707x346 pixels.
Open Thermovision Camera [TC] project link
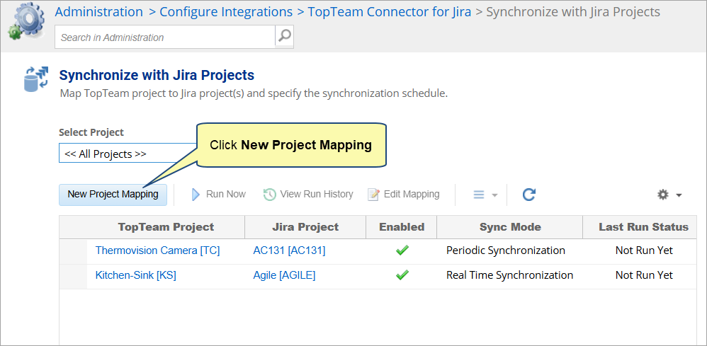[157, 250]
